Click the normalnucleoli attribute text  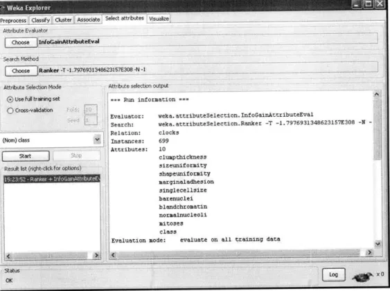click(183, 215)
